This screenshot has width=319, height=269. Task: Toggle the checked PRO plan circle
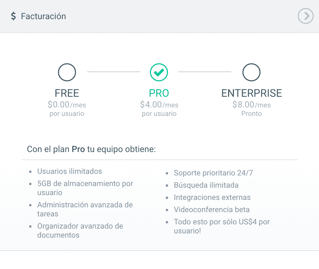click(x=159, y=72)
